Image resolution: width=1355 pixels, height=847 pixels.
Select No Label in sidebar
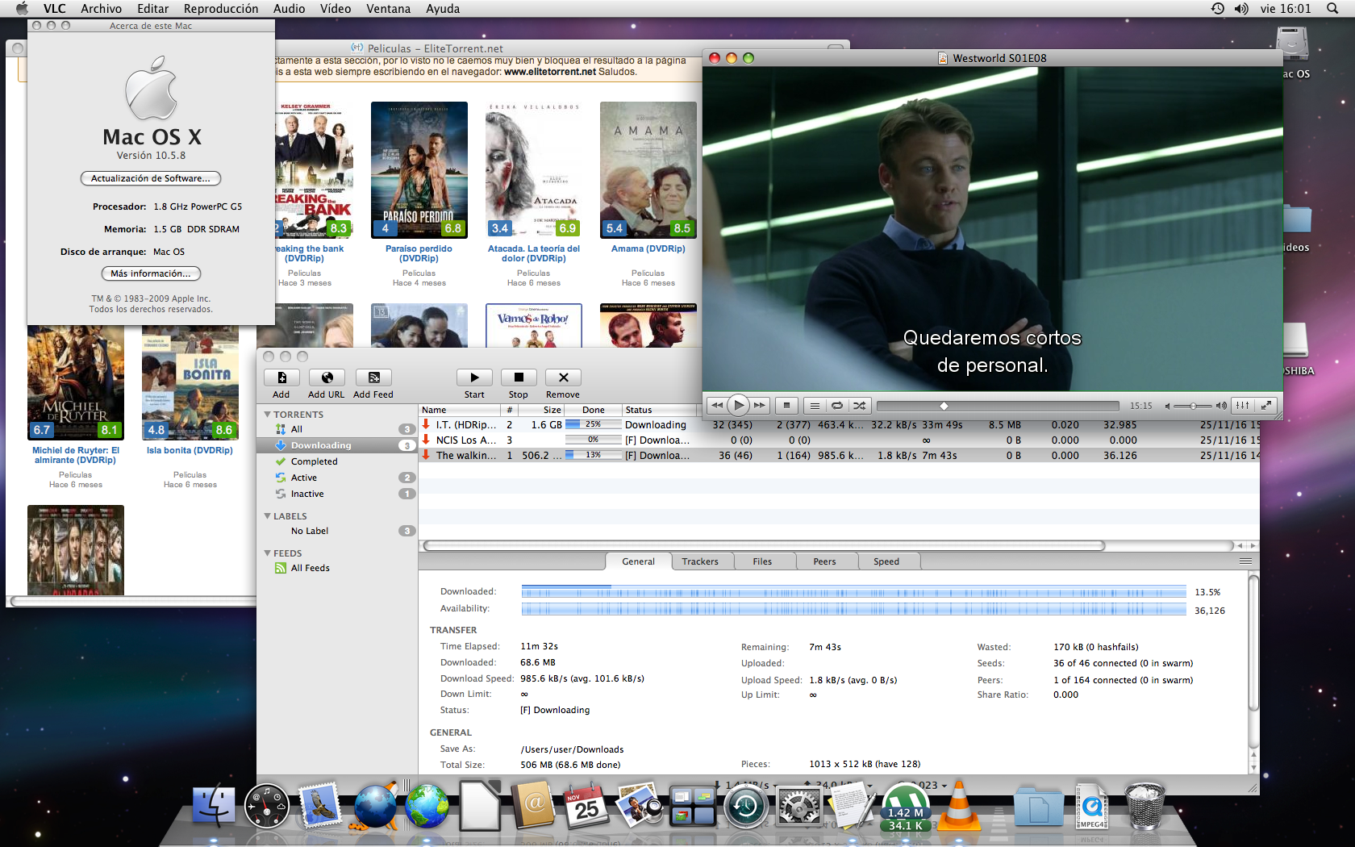pyautogui.click(x=336, y=531)
